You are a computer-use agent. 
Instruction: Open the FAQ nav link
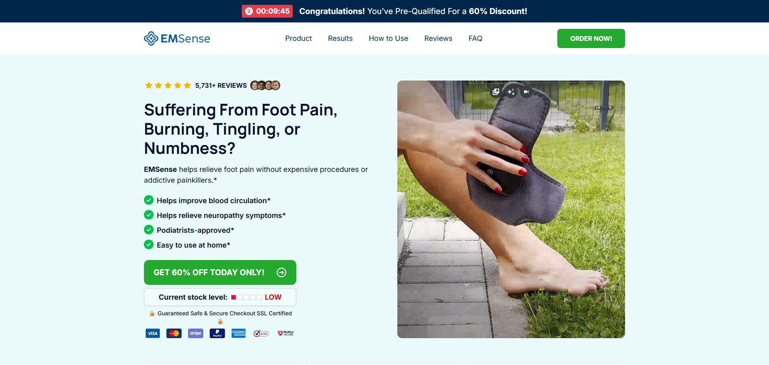(x=476, y=38)
